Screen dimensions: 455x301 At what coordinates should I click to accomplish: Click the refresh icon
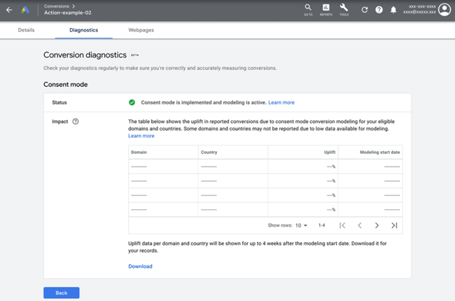(x=365, y=10)
